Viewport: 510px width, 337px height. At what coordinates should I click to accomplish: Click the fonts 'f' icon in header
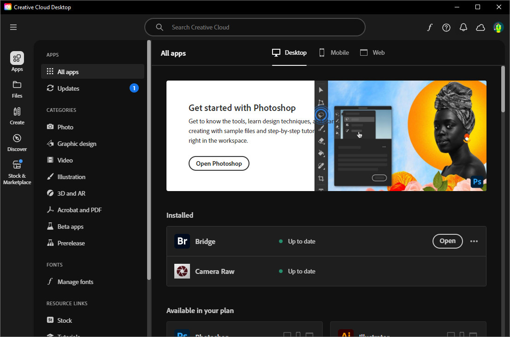[430, 27]
